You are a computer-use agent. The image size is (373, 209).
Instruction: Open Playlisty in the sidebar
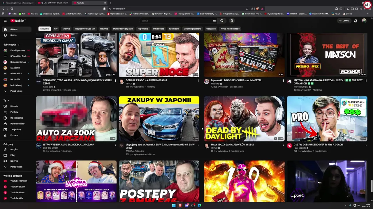pyautogui.click(x=16, y=112)
